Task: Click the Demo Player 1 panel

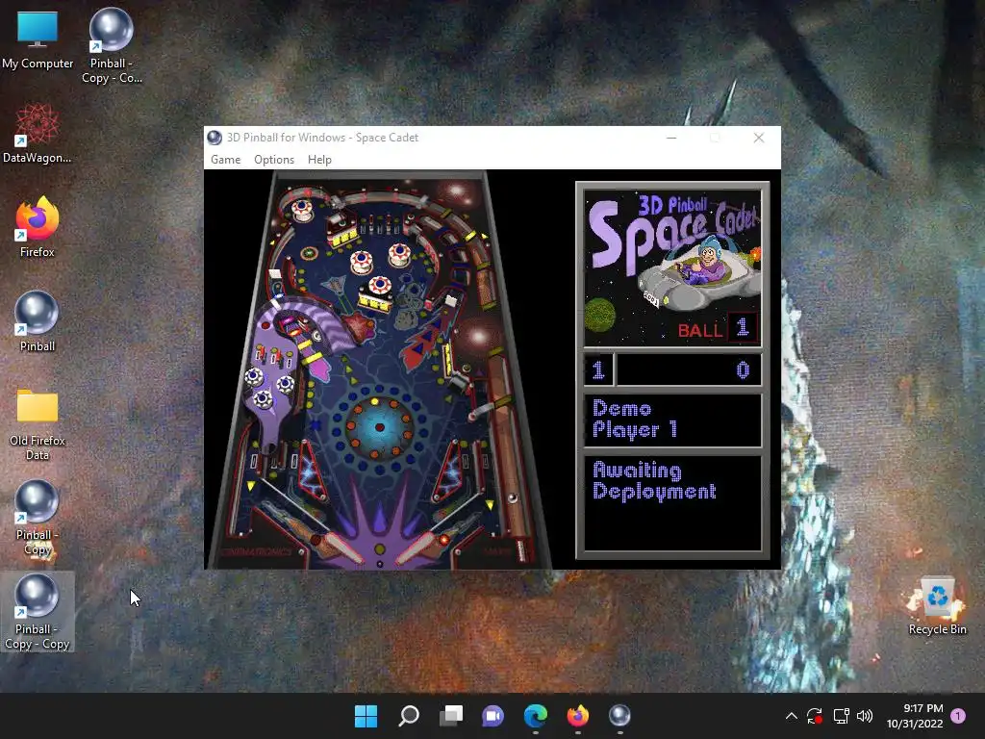Action: click(x=672, y=420)
